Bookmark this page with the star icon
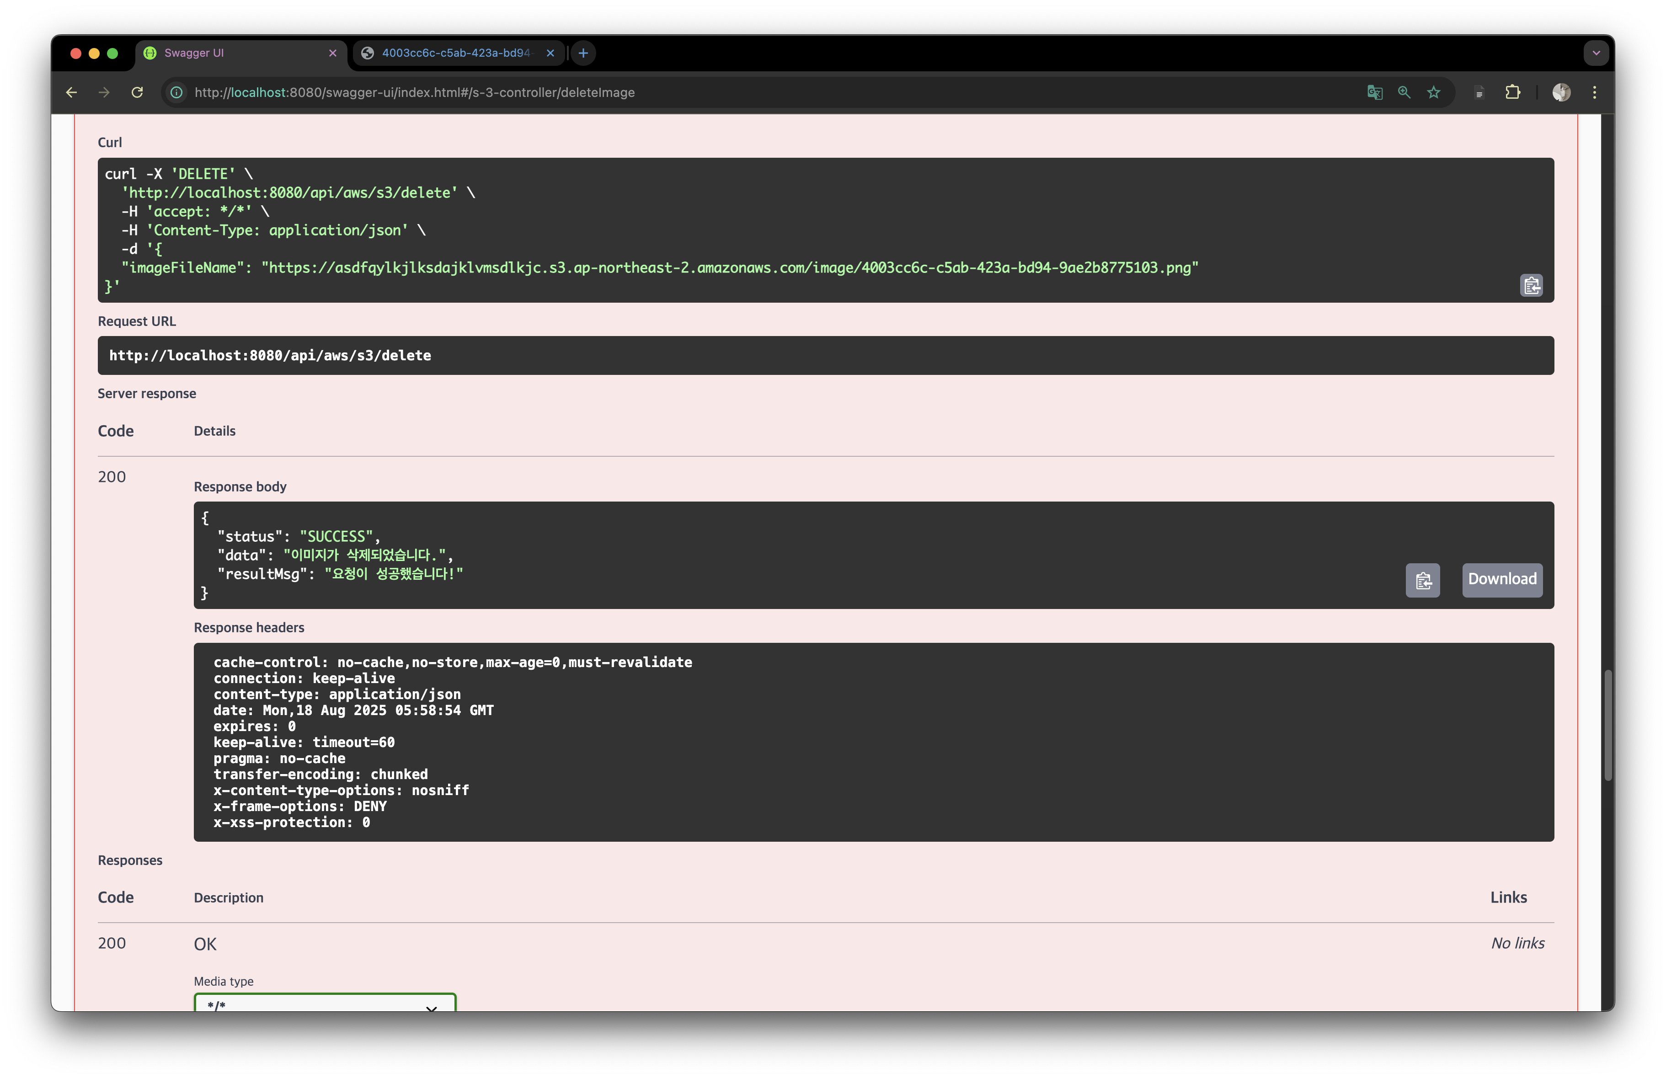1666x1079 pixels. point(1433,92)
